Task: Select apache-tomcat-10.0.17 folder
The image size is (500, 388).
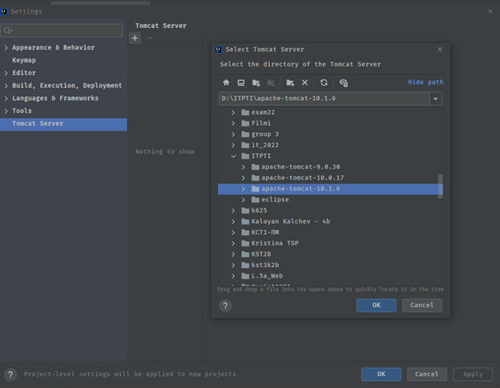Action: coord(303,178)
